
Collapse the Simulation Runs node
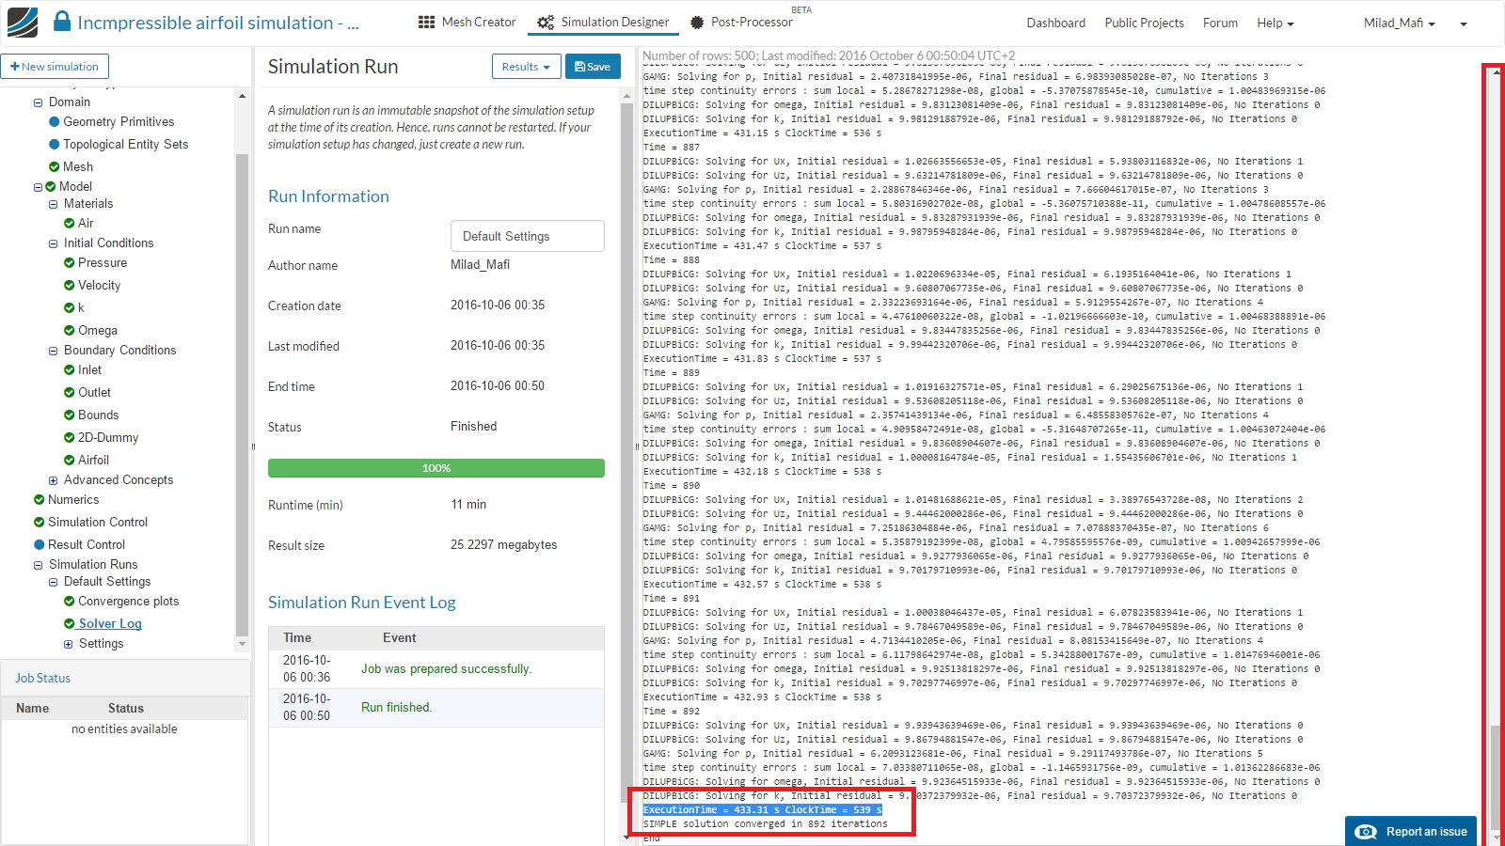pos(39,565)
